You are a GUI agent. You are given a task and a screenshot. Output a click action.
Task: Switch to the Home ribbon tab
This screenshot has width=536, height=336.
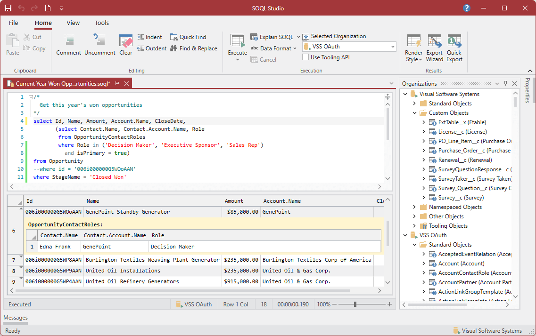point(43,23)
